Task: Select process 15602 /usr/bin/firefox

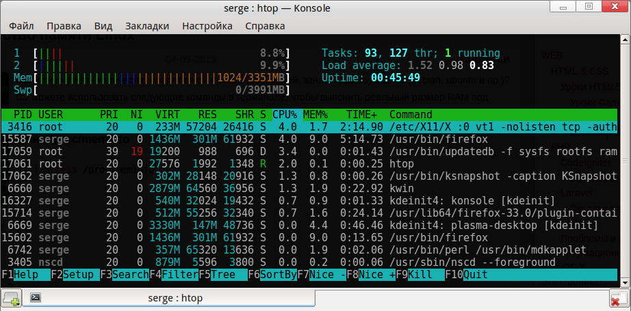Action: (309, 238)
